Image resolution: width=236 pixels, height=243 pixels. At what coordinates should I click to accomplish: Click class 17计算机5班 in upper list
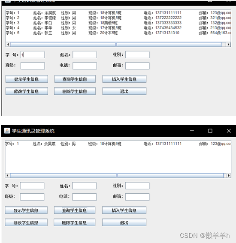[x=111, y=28]
